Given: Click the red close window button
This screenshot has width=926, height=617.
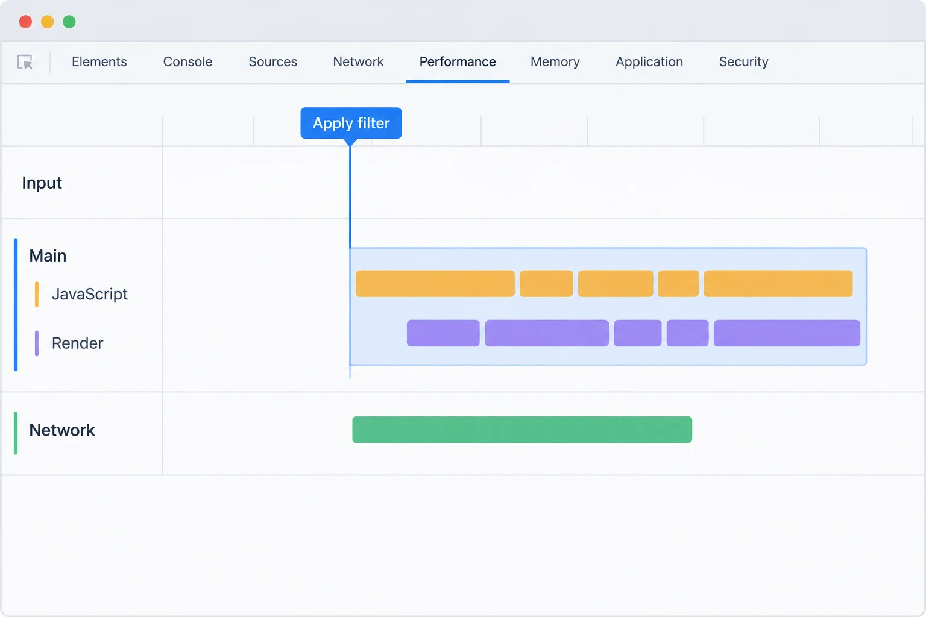Looking at the screenshot, I should coord(25,22).
